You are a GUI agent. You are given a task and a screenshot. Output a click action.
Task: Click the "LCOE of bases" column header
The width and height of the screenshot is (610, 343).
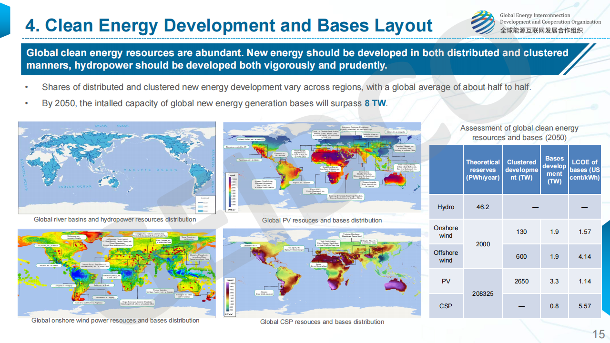(x=584, y=170)
